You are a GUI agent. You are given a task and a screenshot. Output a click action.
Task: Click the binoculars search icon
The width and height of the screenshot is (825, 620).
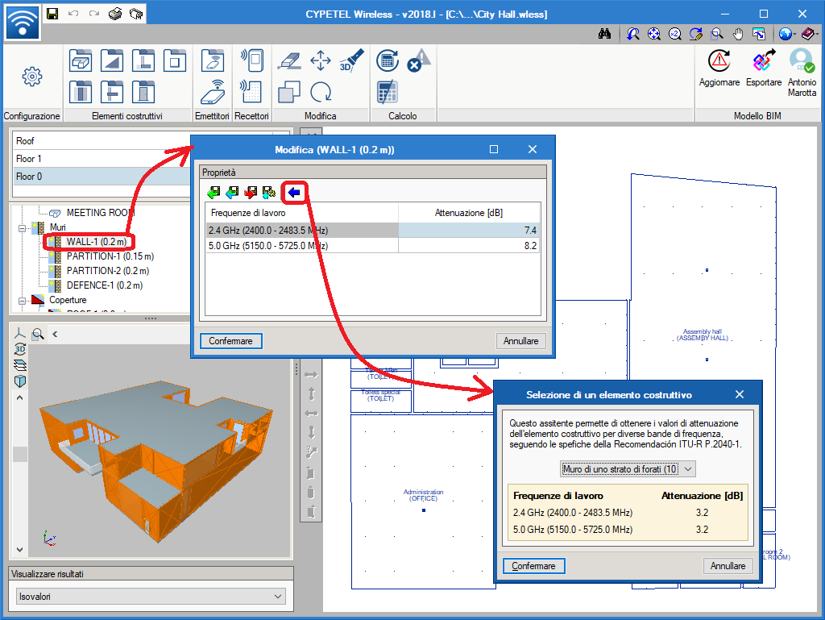[604, 34]
